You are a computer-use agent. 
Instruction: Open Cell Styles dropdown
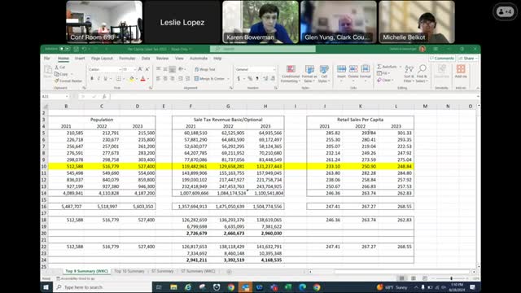(x=324, y=74)
